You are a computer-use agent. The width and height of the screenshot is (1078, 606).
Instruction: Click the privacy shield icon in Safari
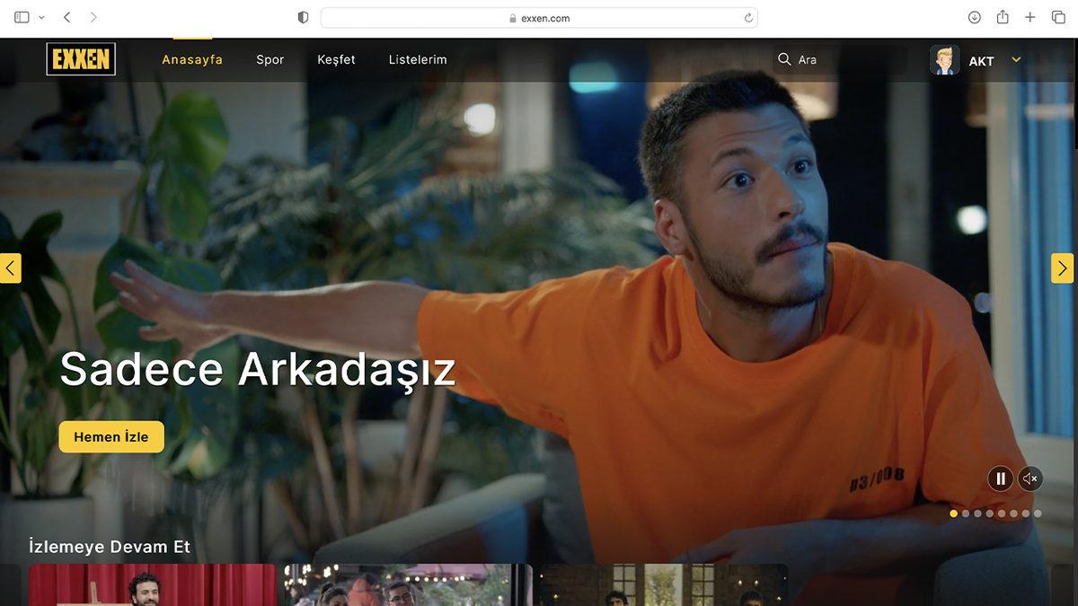coord(303,16)
